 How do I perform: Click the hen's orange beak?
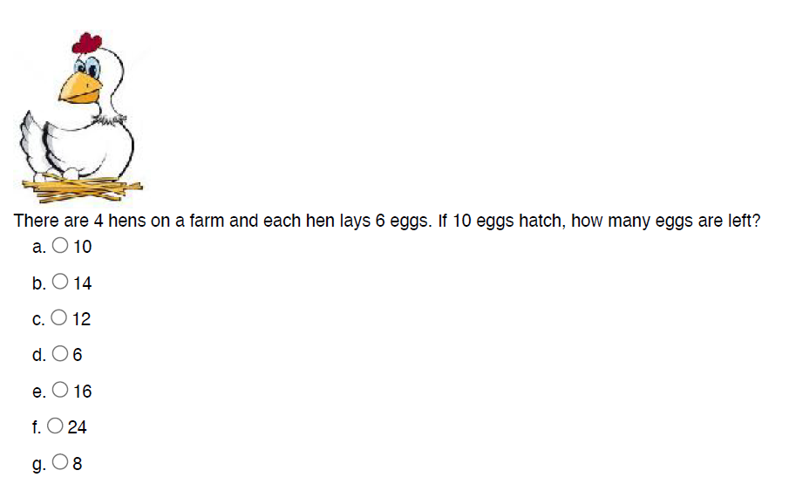click(84, 86)
